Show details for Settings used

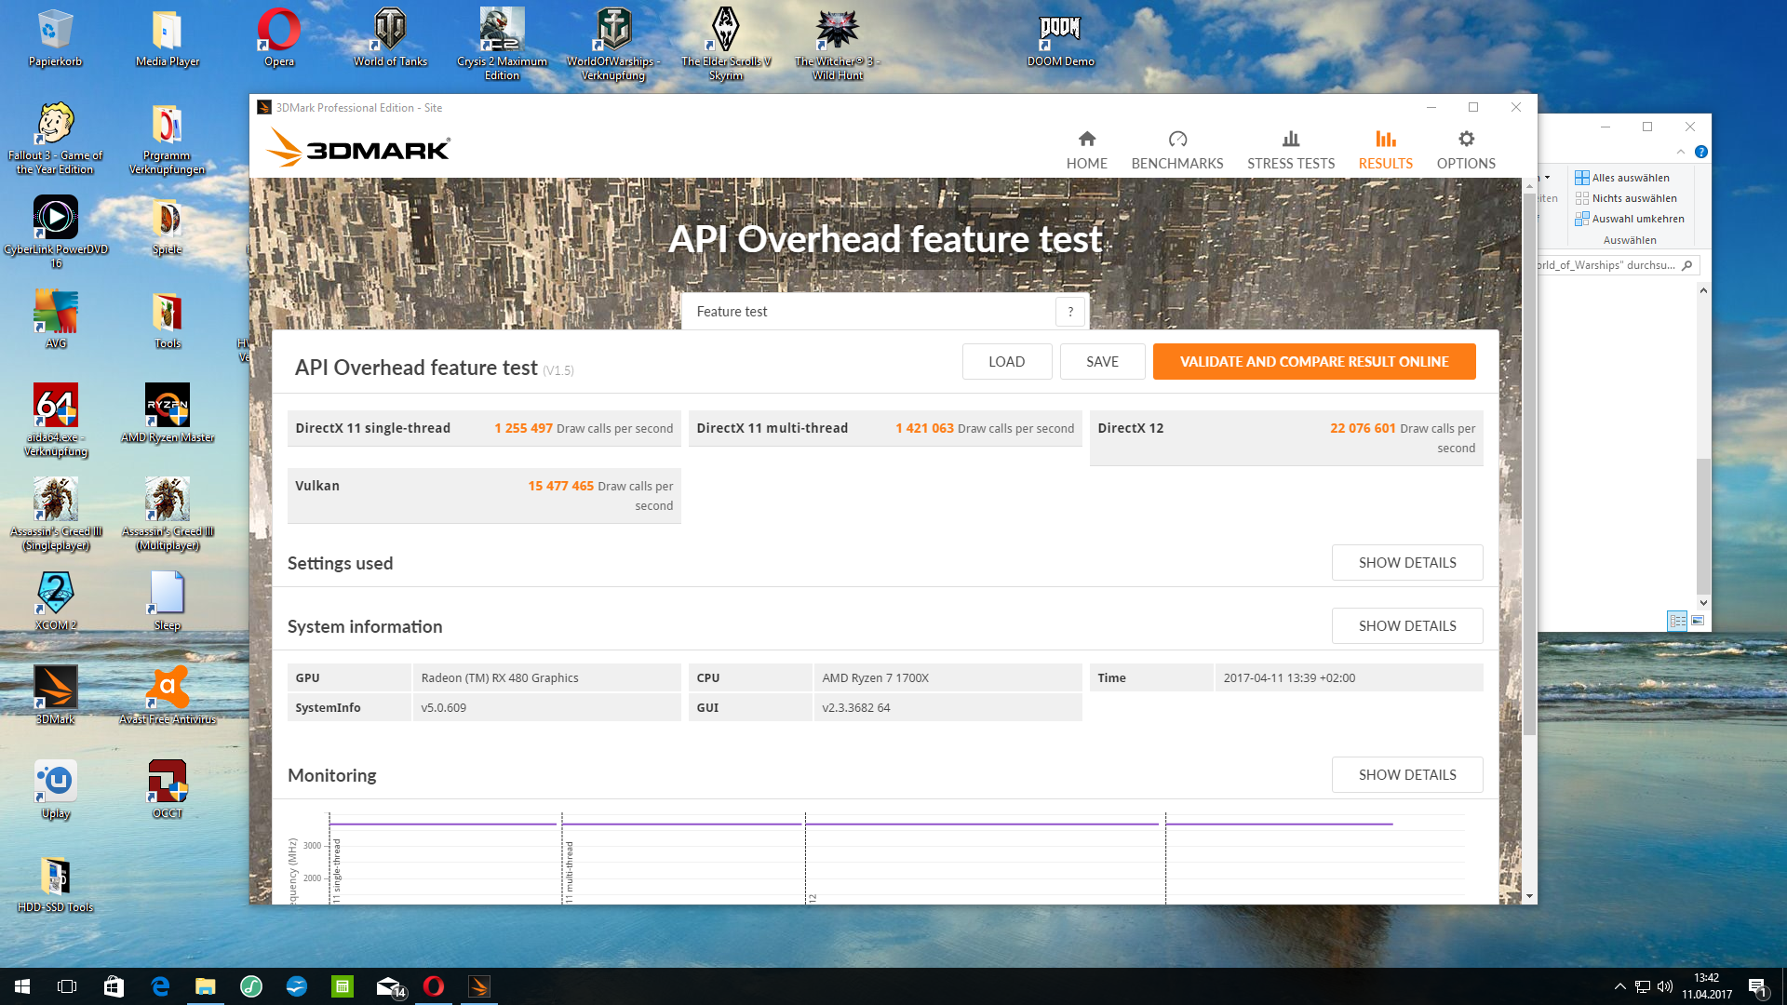point(1406,563)
